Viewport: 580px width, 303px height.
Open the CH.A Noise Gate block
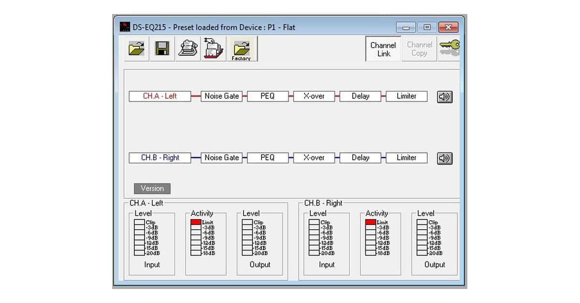[221, 96]
